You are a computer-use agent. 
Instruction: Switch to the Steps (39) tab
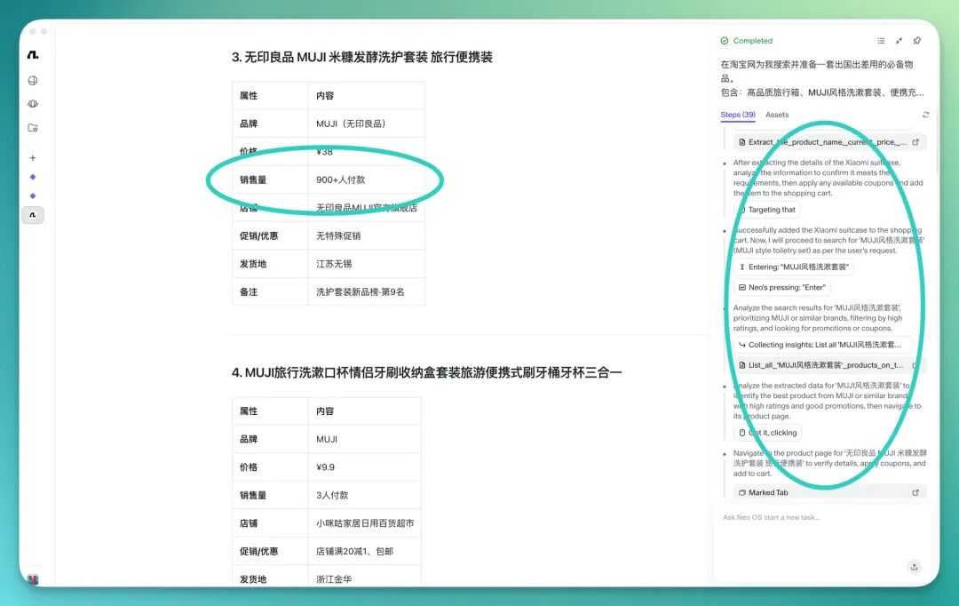pyautogui.click(x=737, y=115)
